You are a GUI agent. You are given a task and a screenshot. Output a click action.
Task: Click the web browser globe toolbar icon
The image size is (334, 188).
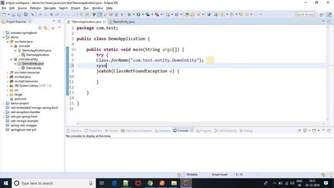pos(209,15)
